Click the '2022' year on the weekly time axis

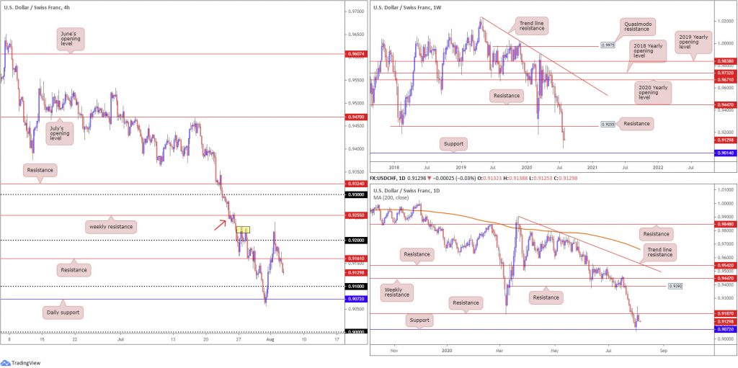pos(657,167)
